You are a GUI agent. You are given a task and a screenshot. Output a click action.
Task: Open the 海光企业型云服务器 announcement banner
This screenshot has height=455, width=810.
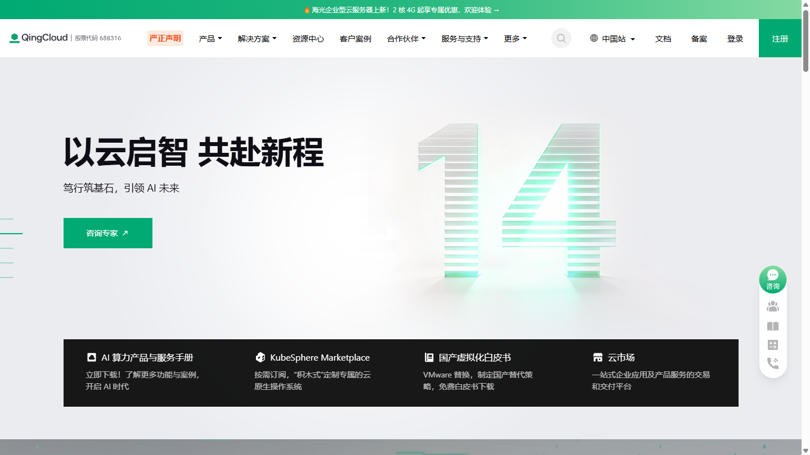point(402,10)
